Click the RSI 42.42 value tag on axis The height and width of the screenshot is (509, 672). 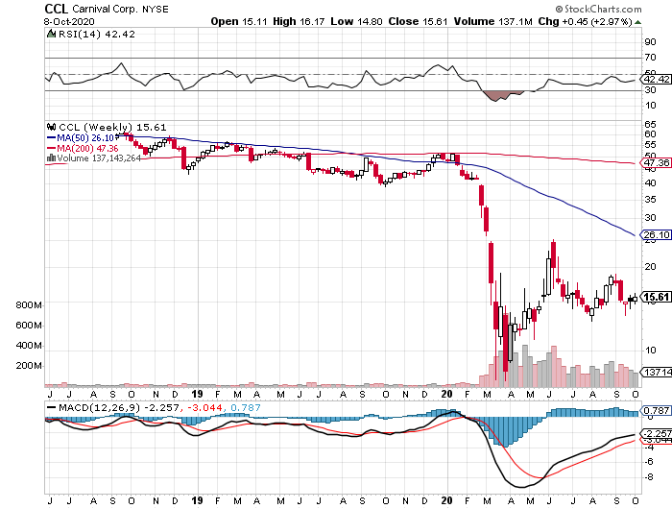click(x=656, y=80)
